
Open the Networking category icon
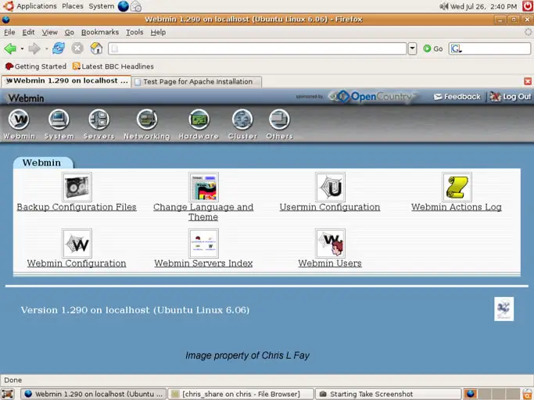click(x=147, y=120)
